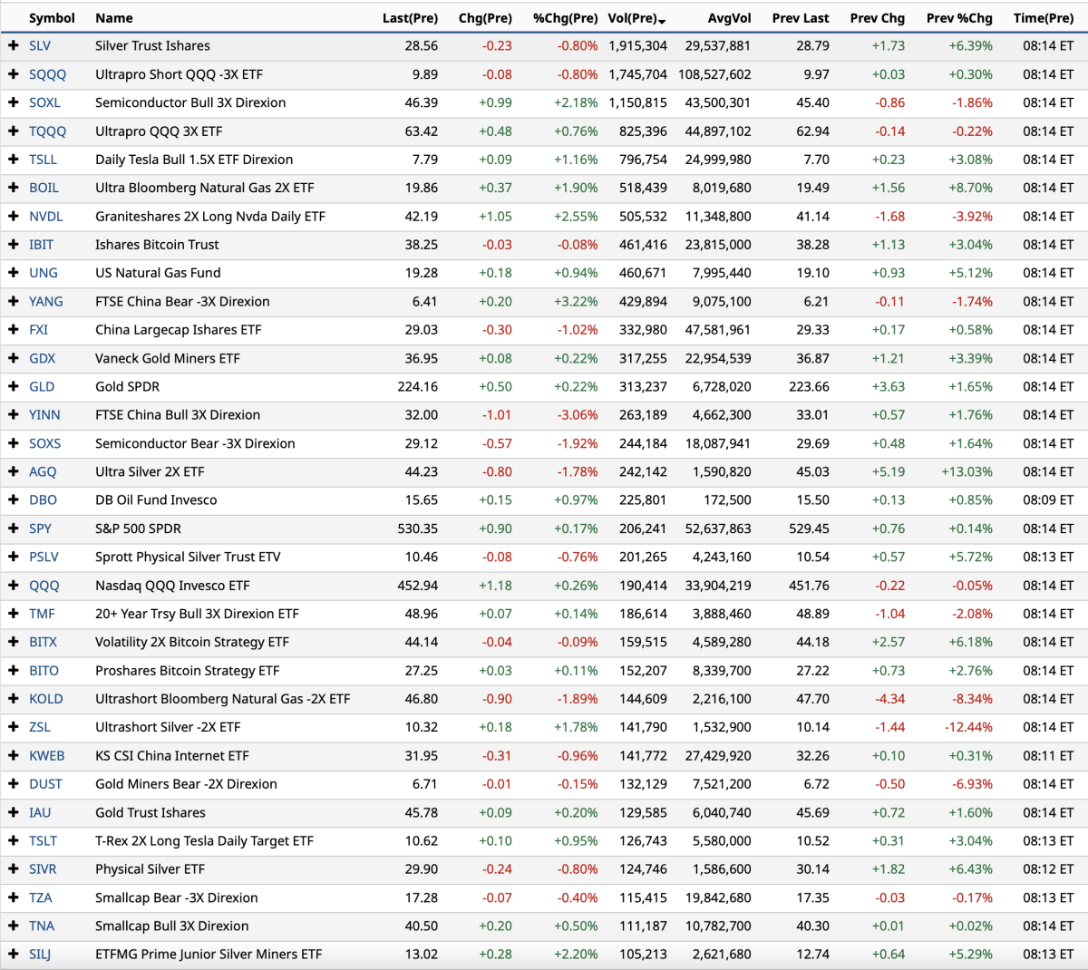Viewport: 1088px width, 970px height.
Task: Click plus icon next to QQQ
Action: coord(14,586)
